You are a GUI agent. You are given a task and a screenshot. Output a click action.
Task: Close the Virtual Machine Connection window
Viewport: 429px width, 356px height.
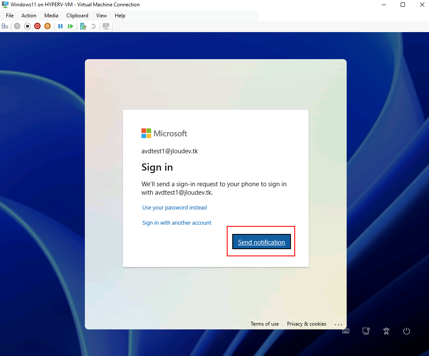(422, 5)
